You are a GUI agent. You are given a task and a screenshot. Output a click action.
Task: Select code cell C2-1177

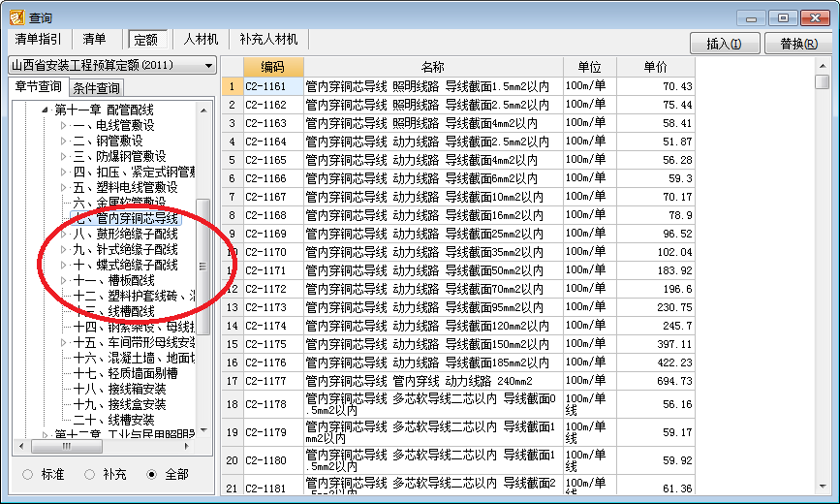click(x=273, y=381)
